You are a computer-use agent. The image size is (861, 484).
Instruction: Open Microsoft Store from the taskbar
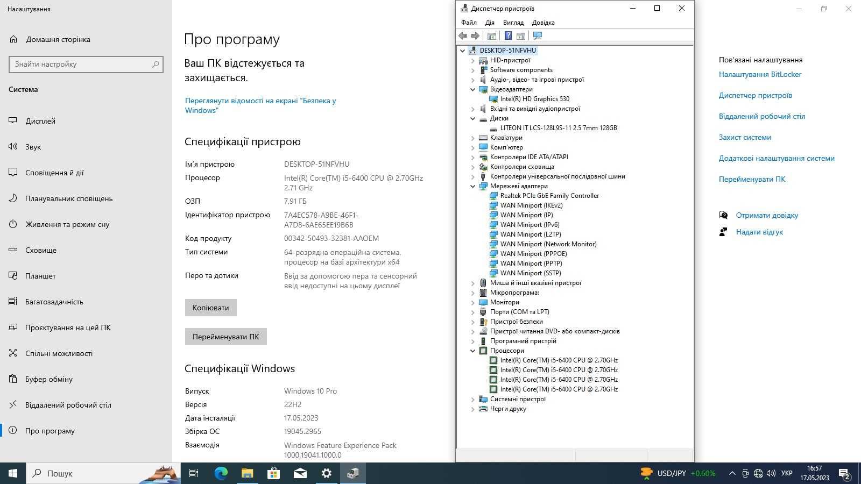tap(273, 473)
